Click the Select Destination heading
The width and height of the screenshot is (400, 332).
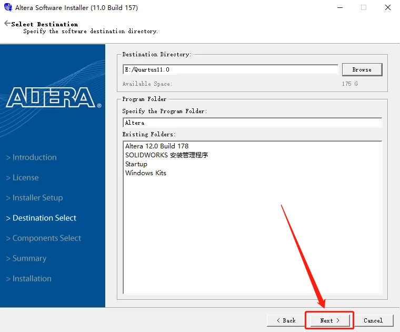pyautogui.click(x=45, y=24)
